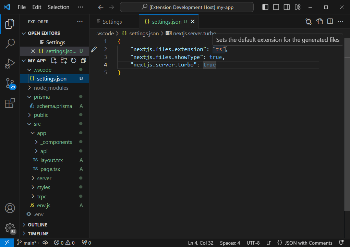Screen dimensions: 350x247
Task: Click the notifications bell in the status bar
Action: (341, 243)
